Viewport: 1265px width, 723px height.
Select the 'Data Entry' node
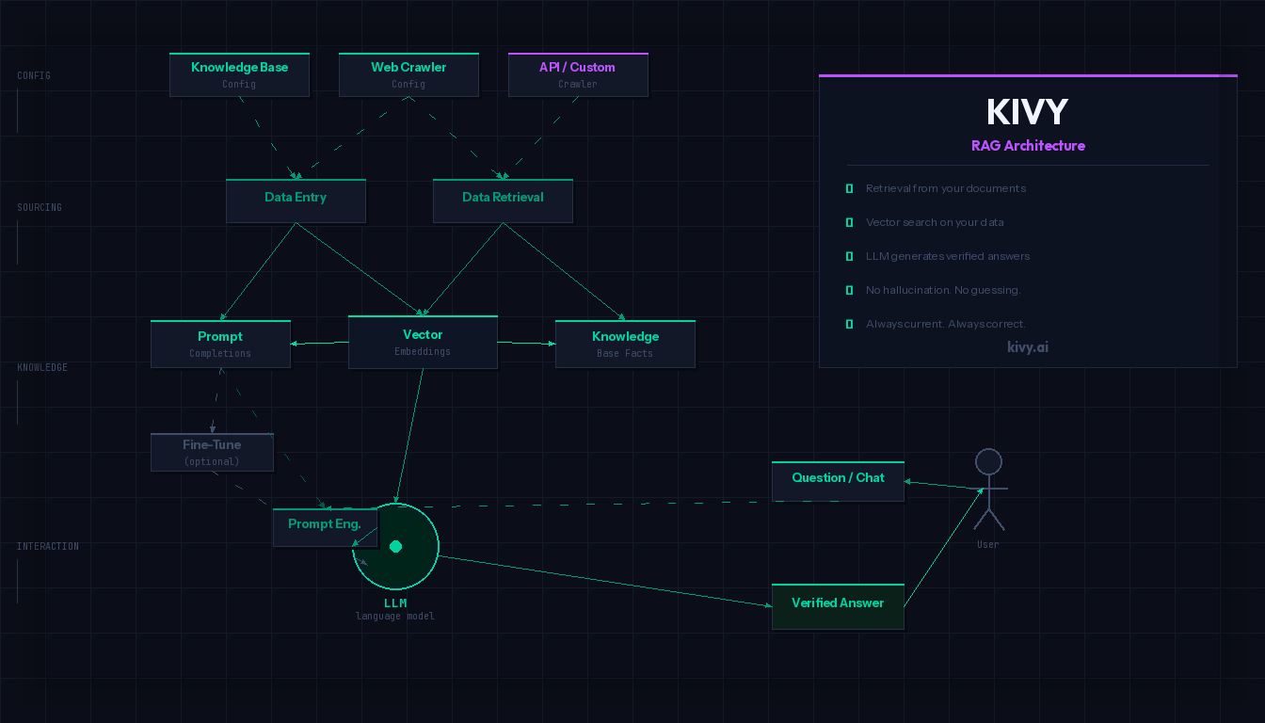(296, 201)
